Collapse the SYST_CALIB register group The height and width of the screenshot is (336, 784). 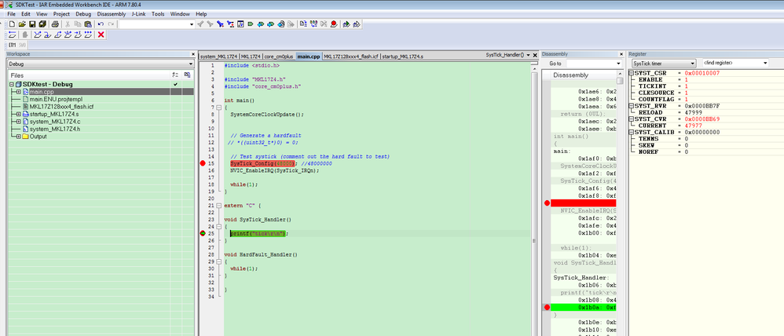[x=632, y=132]
